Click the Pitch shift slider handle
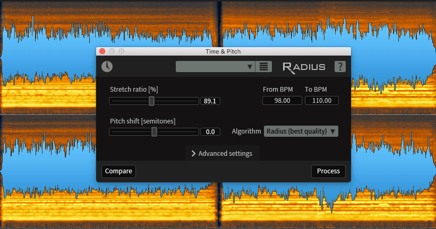This screenshot has width=436, height=229. [155, 132]
